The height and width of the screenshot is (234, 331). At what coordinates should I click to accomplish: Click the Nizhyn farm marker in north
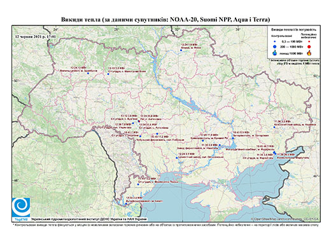coord(181,50)
